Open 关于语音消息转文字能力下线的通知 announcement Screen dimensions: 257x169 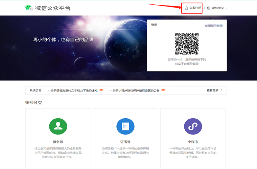tap(74, 91)
